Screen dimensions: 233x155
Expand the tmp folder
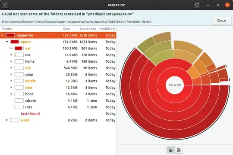11,87
